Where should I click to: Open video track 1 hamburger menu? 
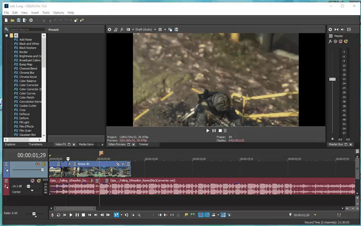(6, 164)
